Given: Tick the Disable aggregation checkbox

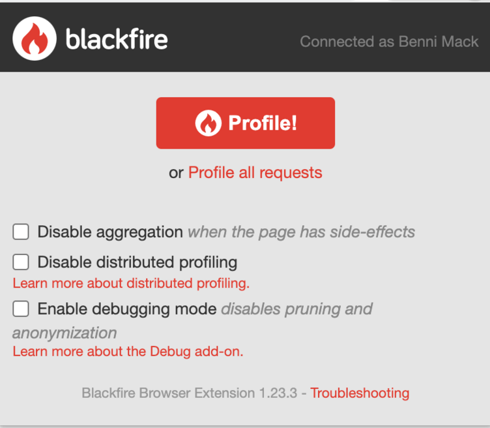Looking at the screenshot, I should point(21,232).
